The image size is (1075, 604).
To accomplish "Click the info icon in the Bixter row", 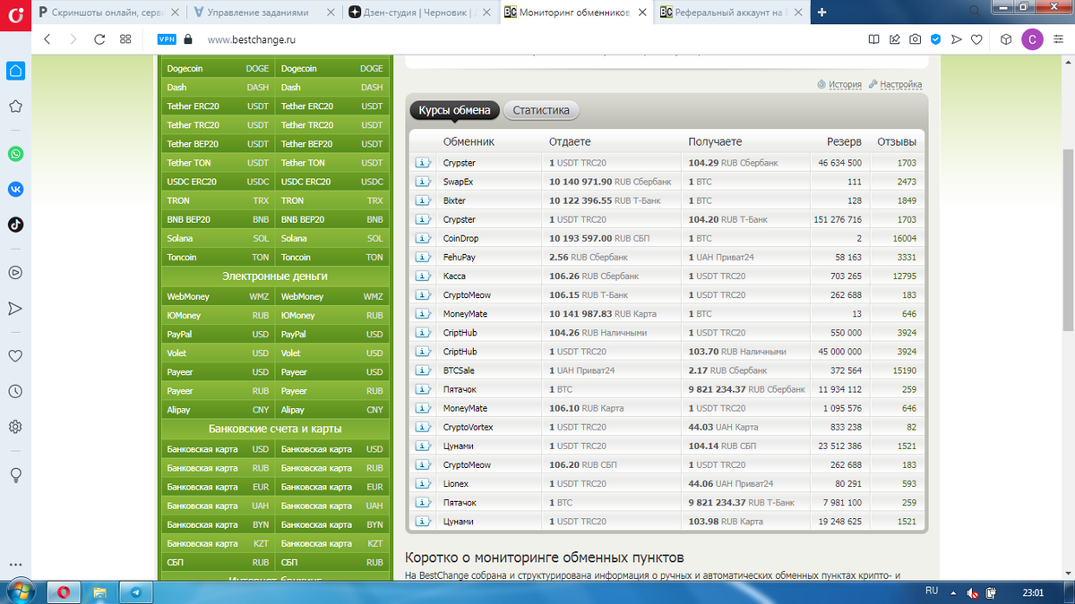I will [423, 200].
